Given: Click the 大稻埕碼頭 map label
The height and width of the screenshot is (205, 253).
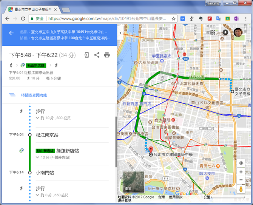Looking at the screenshot, I should [x=148, y=62].
